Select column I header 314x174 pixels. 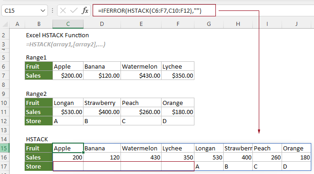tap(267, 24)
